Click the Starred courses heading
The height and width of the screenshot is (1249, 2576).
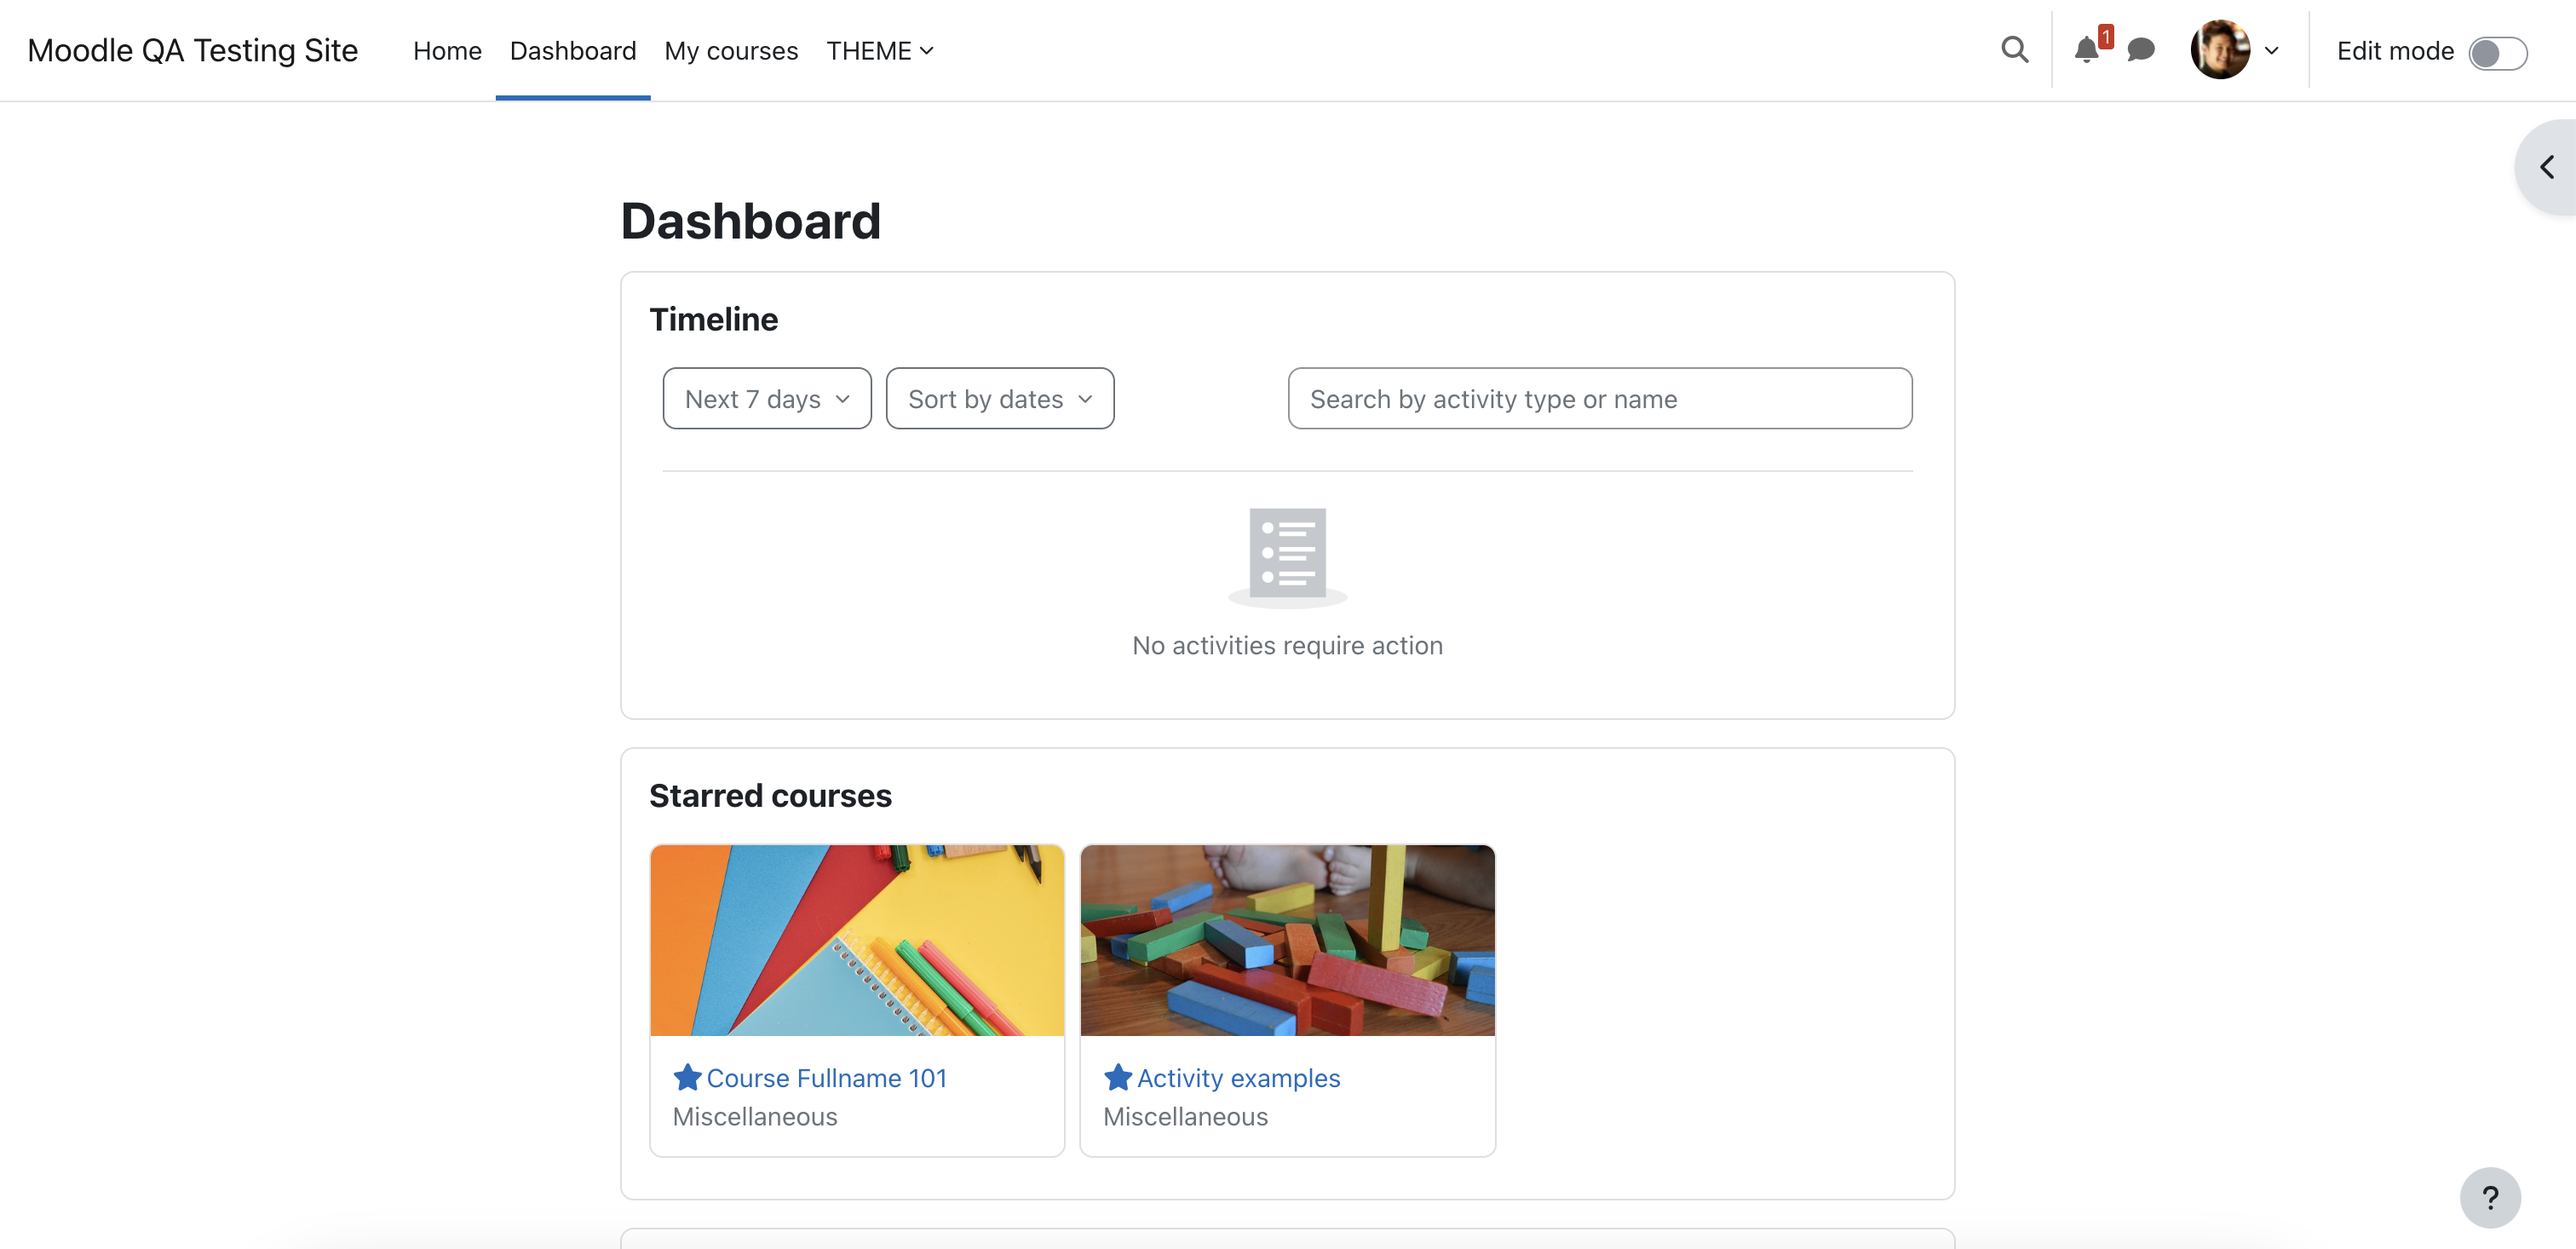(x=770, y=795)
